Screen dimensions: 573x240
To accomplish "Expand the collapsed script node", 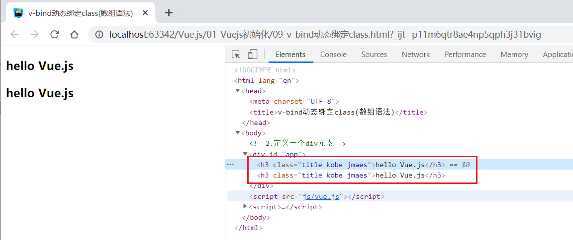I will [245, 206].
